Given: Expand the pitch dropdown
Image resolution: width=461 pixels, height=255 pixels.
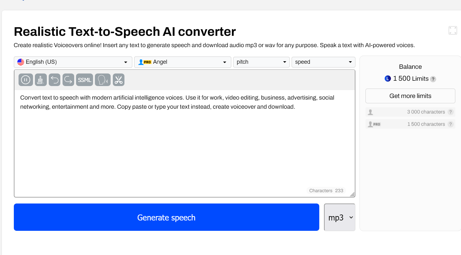Looking at the screenshot, I should [261, 62].
